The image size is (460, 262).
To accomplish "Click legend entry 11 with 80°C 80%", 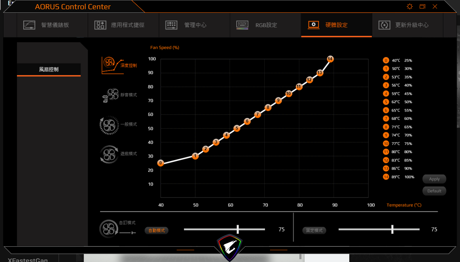I will [x=398, y=152].
